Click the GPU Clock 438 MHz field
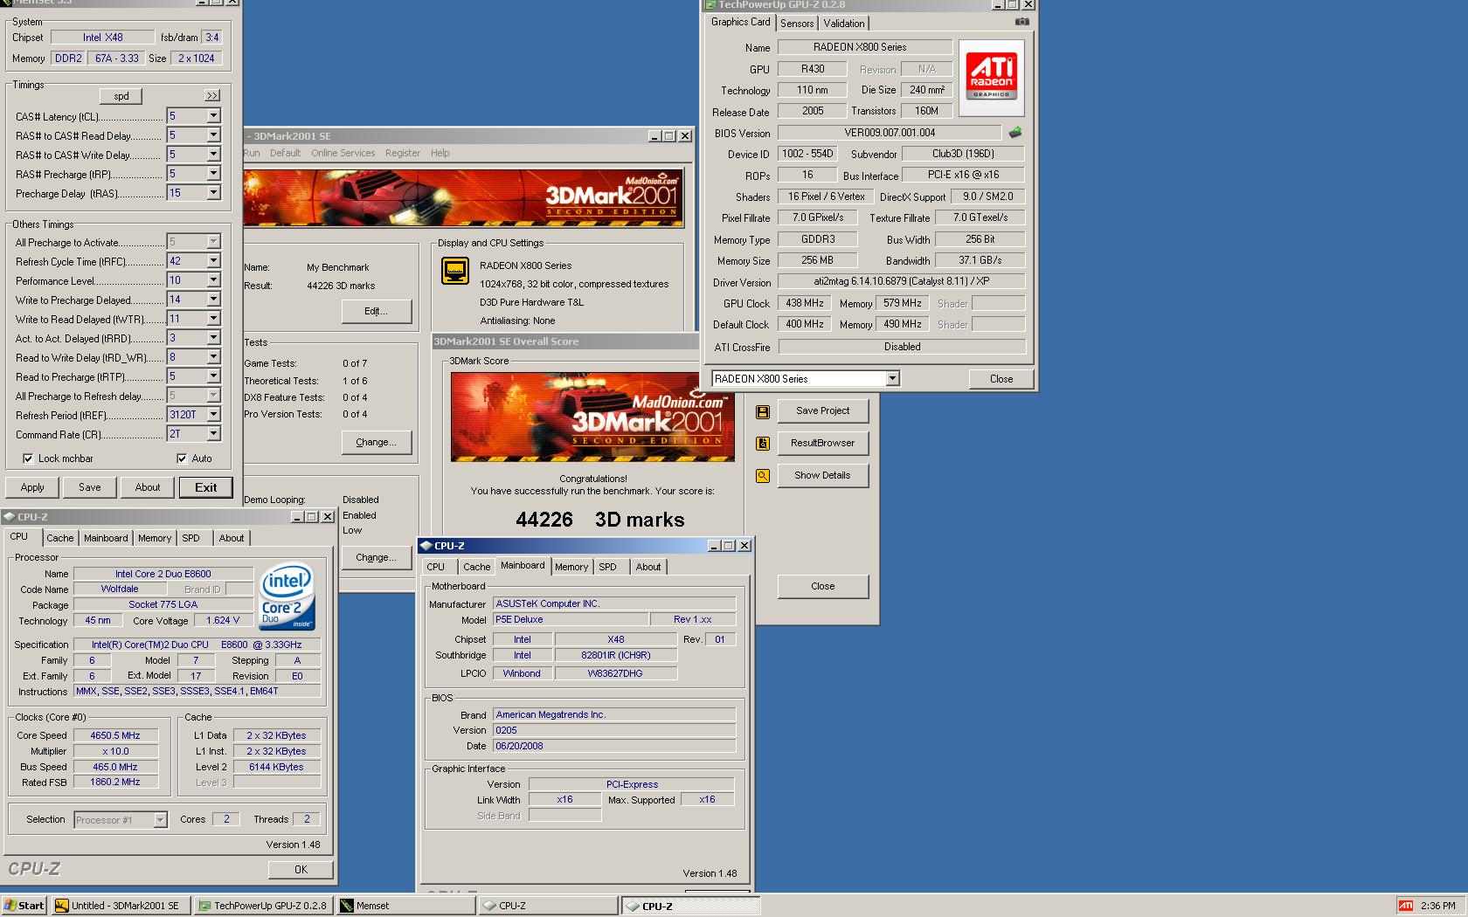Image resolution: width=1468 pixels, height=917 pixels. click(x=805, y=303)
